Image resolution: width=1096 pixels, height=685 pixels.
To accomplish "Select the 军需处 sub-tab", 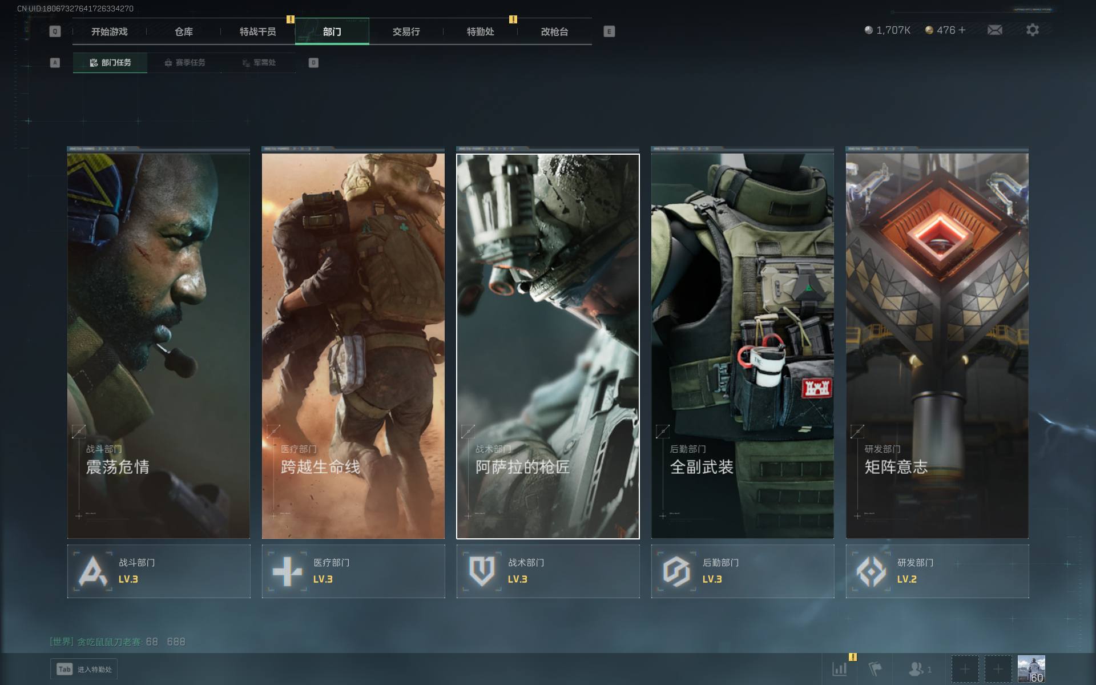I will [259, 63].
